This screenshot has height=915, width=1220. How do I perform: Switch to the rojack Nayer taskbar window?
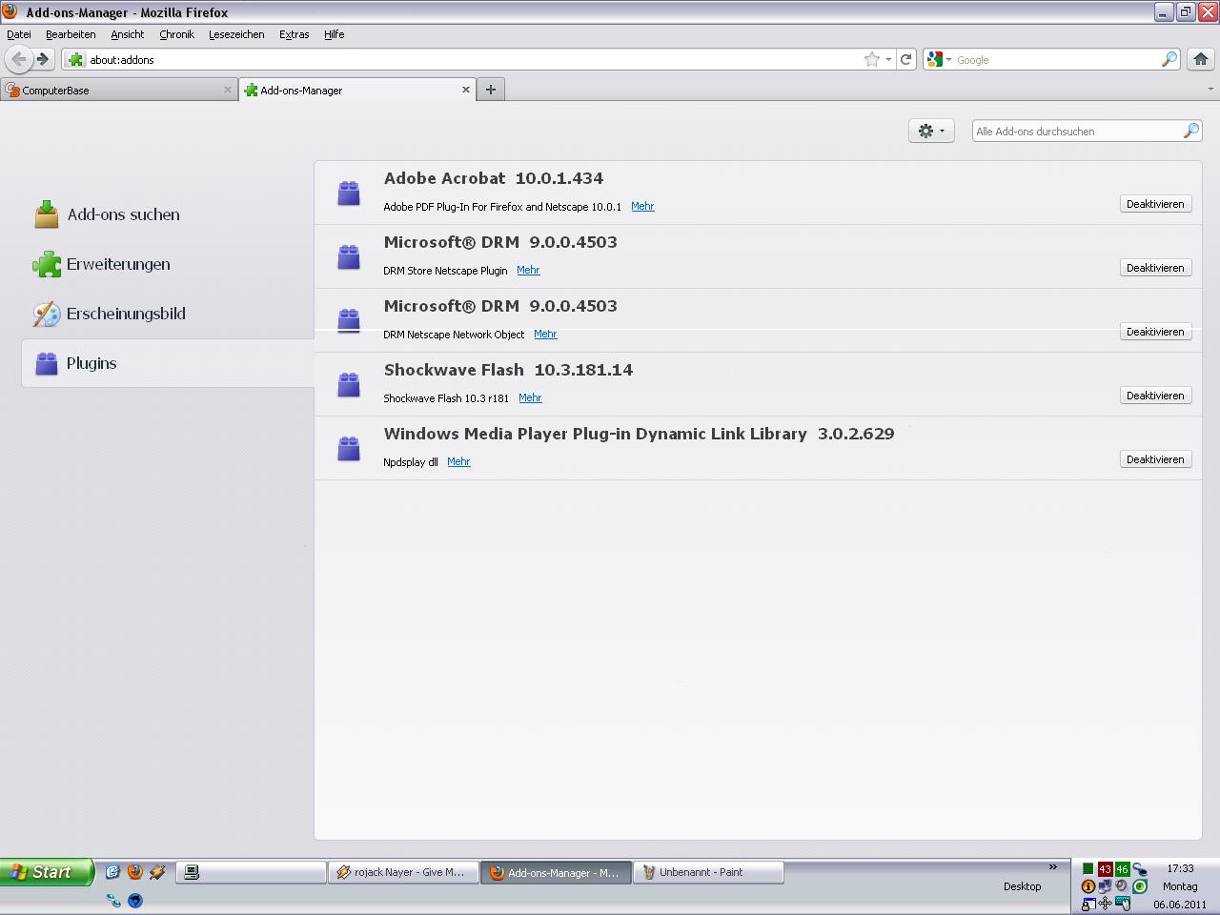coord(403,871)
